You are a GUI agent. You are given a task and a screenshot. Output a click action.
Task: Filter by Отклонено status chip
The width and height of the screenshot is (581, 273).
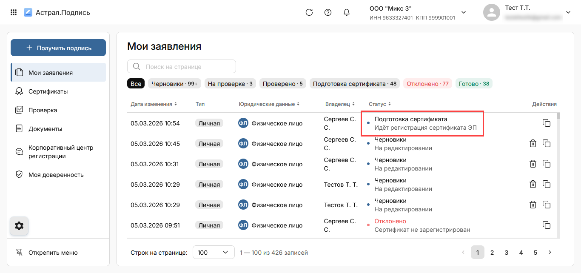point(427,84)
